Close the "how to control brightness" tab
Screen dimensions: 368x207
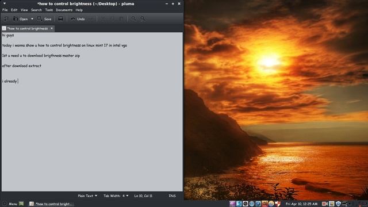52,28
